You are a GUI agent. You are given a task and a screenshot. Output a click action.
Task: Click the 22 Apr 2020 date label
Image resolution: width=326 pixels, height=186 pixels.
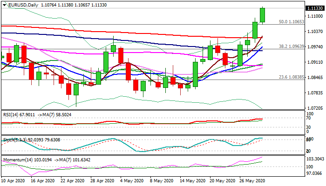[x=73, y=181]
